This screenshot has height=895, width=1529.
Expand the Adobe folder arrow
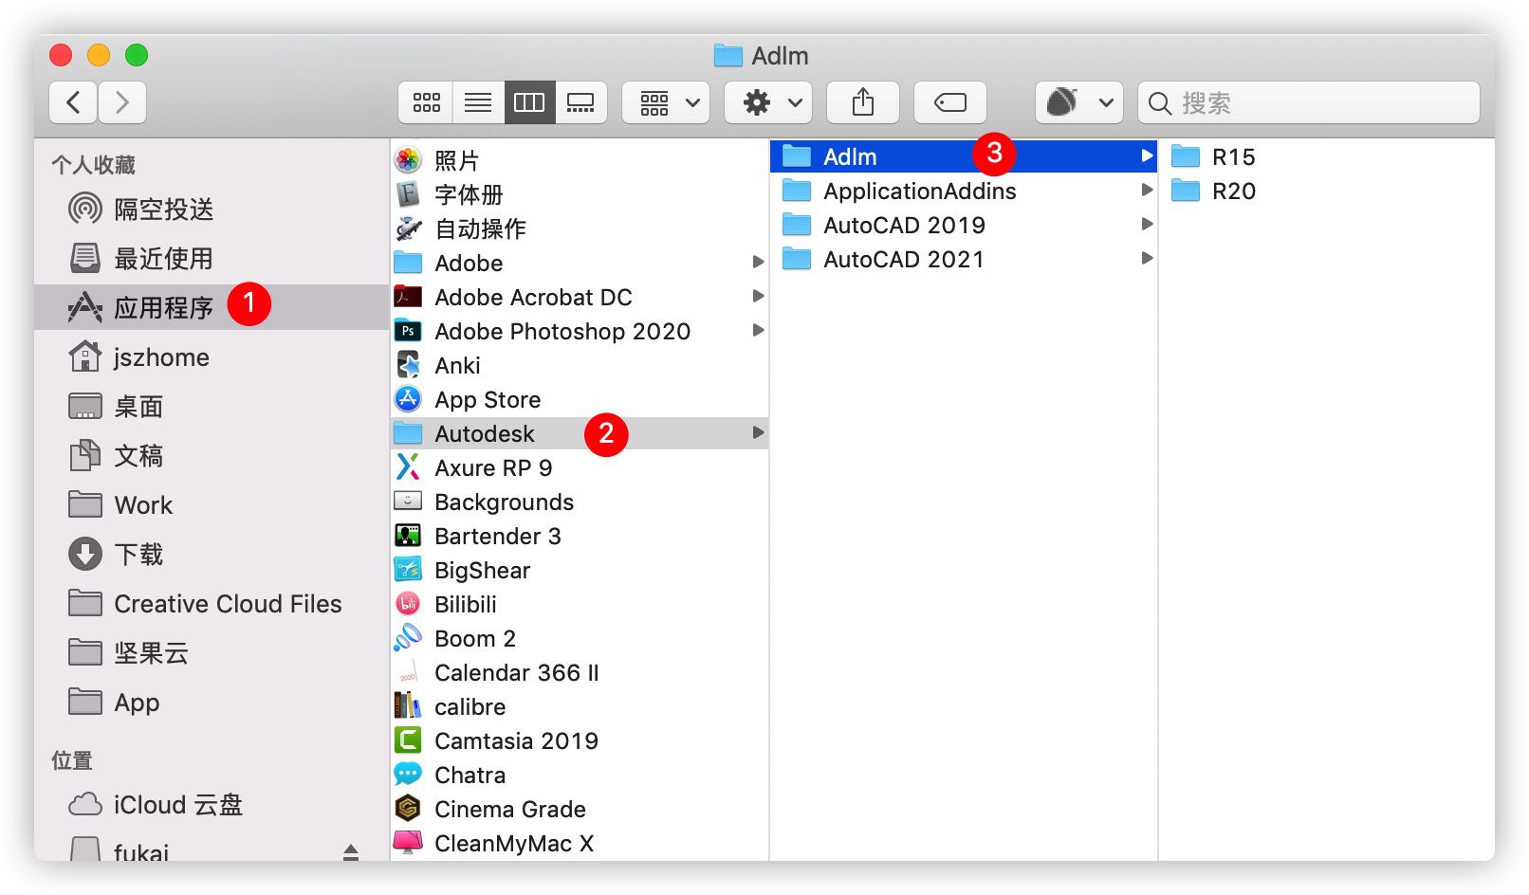pyautogui.click(x=758, y=262)
